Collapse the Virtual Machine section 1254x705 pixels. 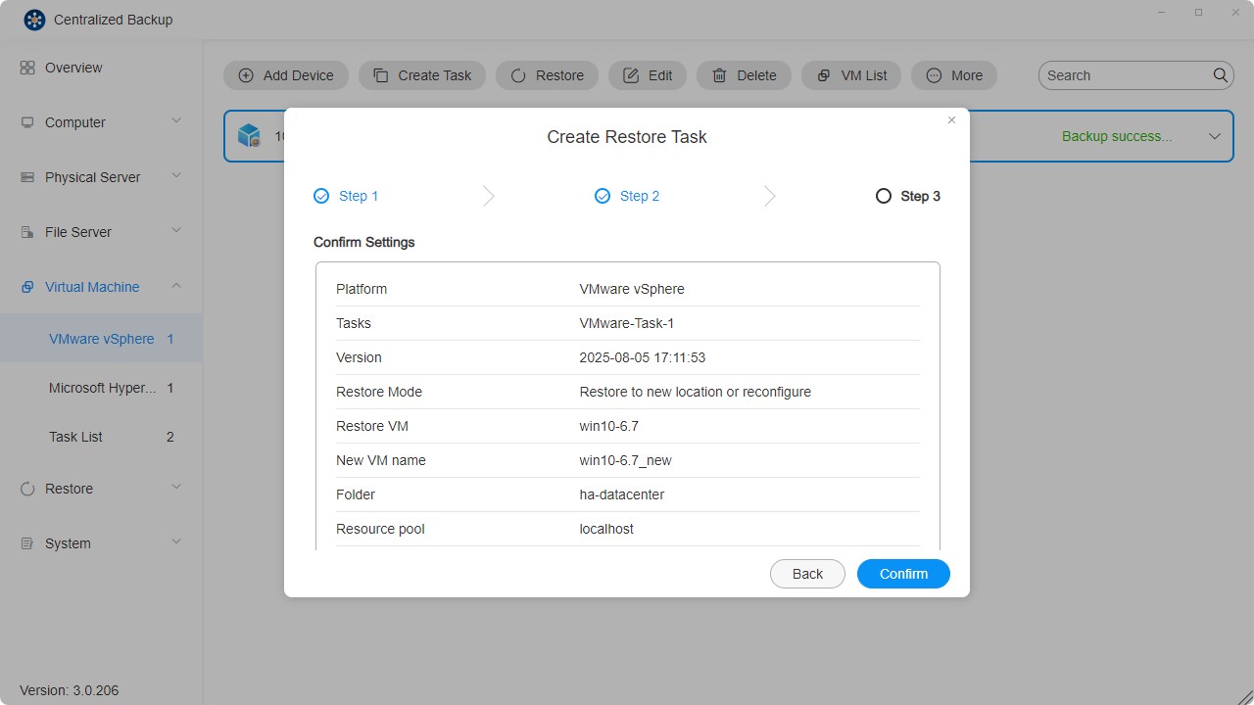[175, 286]
